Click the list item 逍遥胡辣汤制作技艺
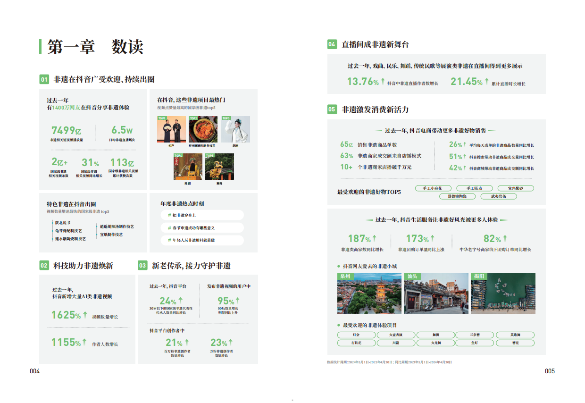The image size is (585, 403). pos(117,227)
